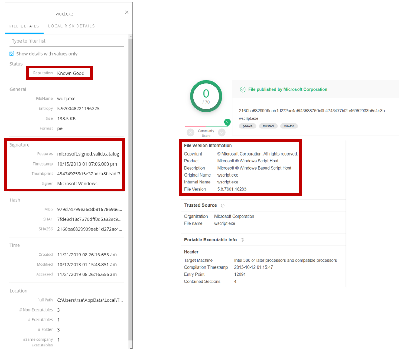The width and height of the screenshot is (400, 351).
Task: Select the 'peexe' tag
Action: click(x=247, y=126)
